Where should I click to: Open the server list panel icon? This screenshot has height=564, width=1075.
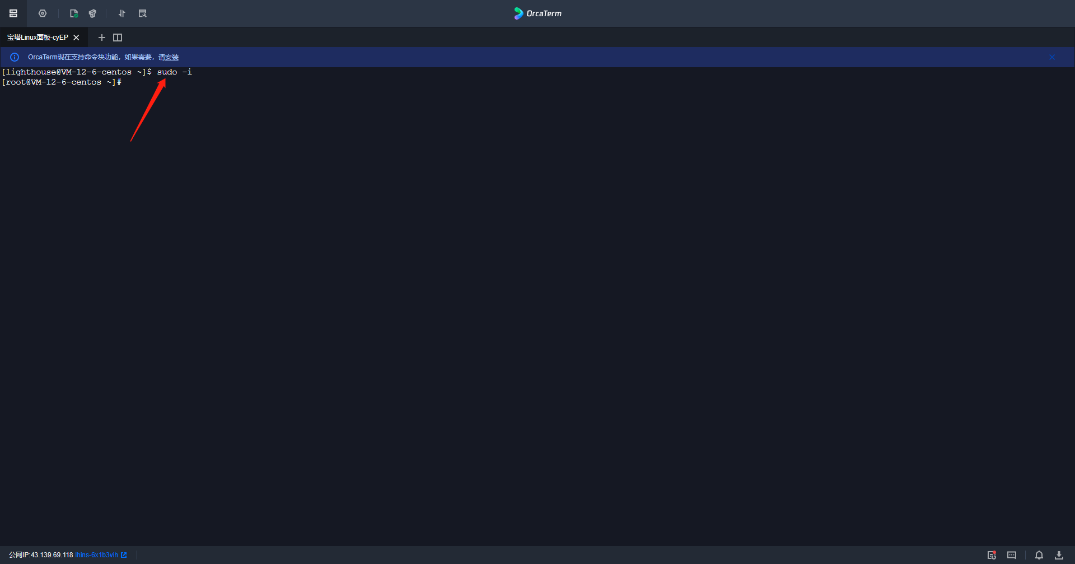click(x=13, y=13)
